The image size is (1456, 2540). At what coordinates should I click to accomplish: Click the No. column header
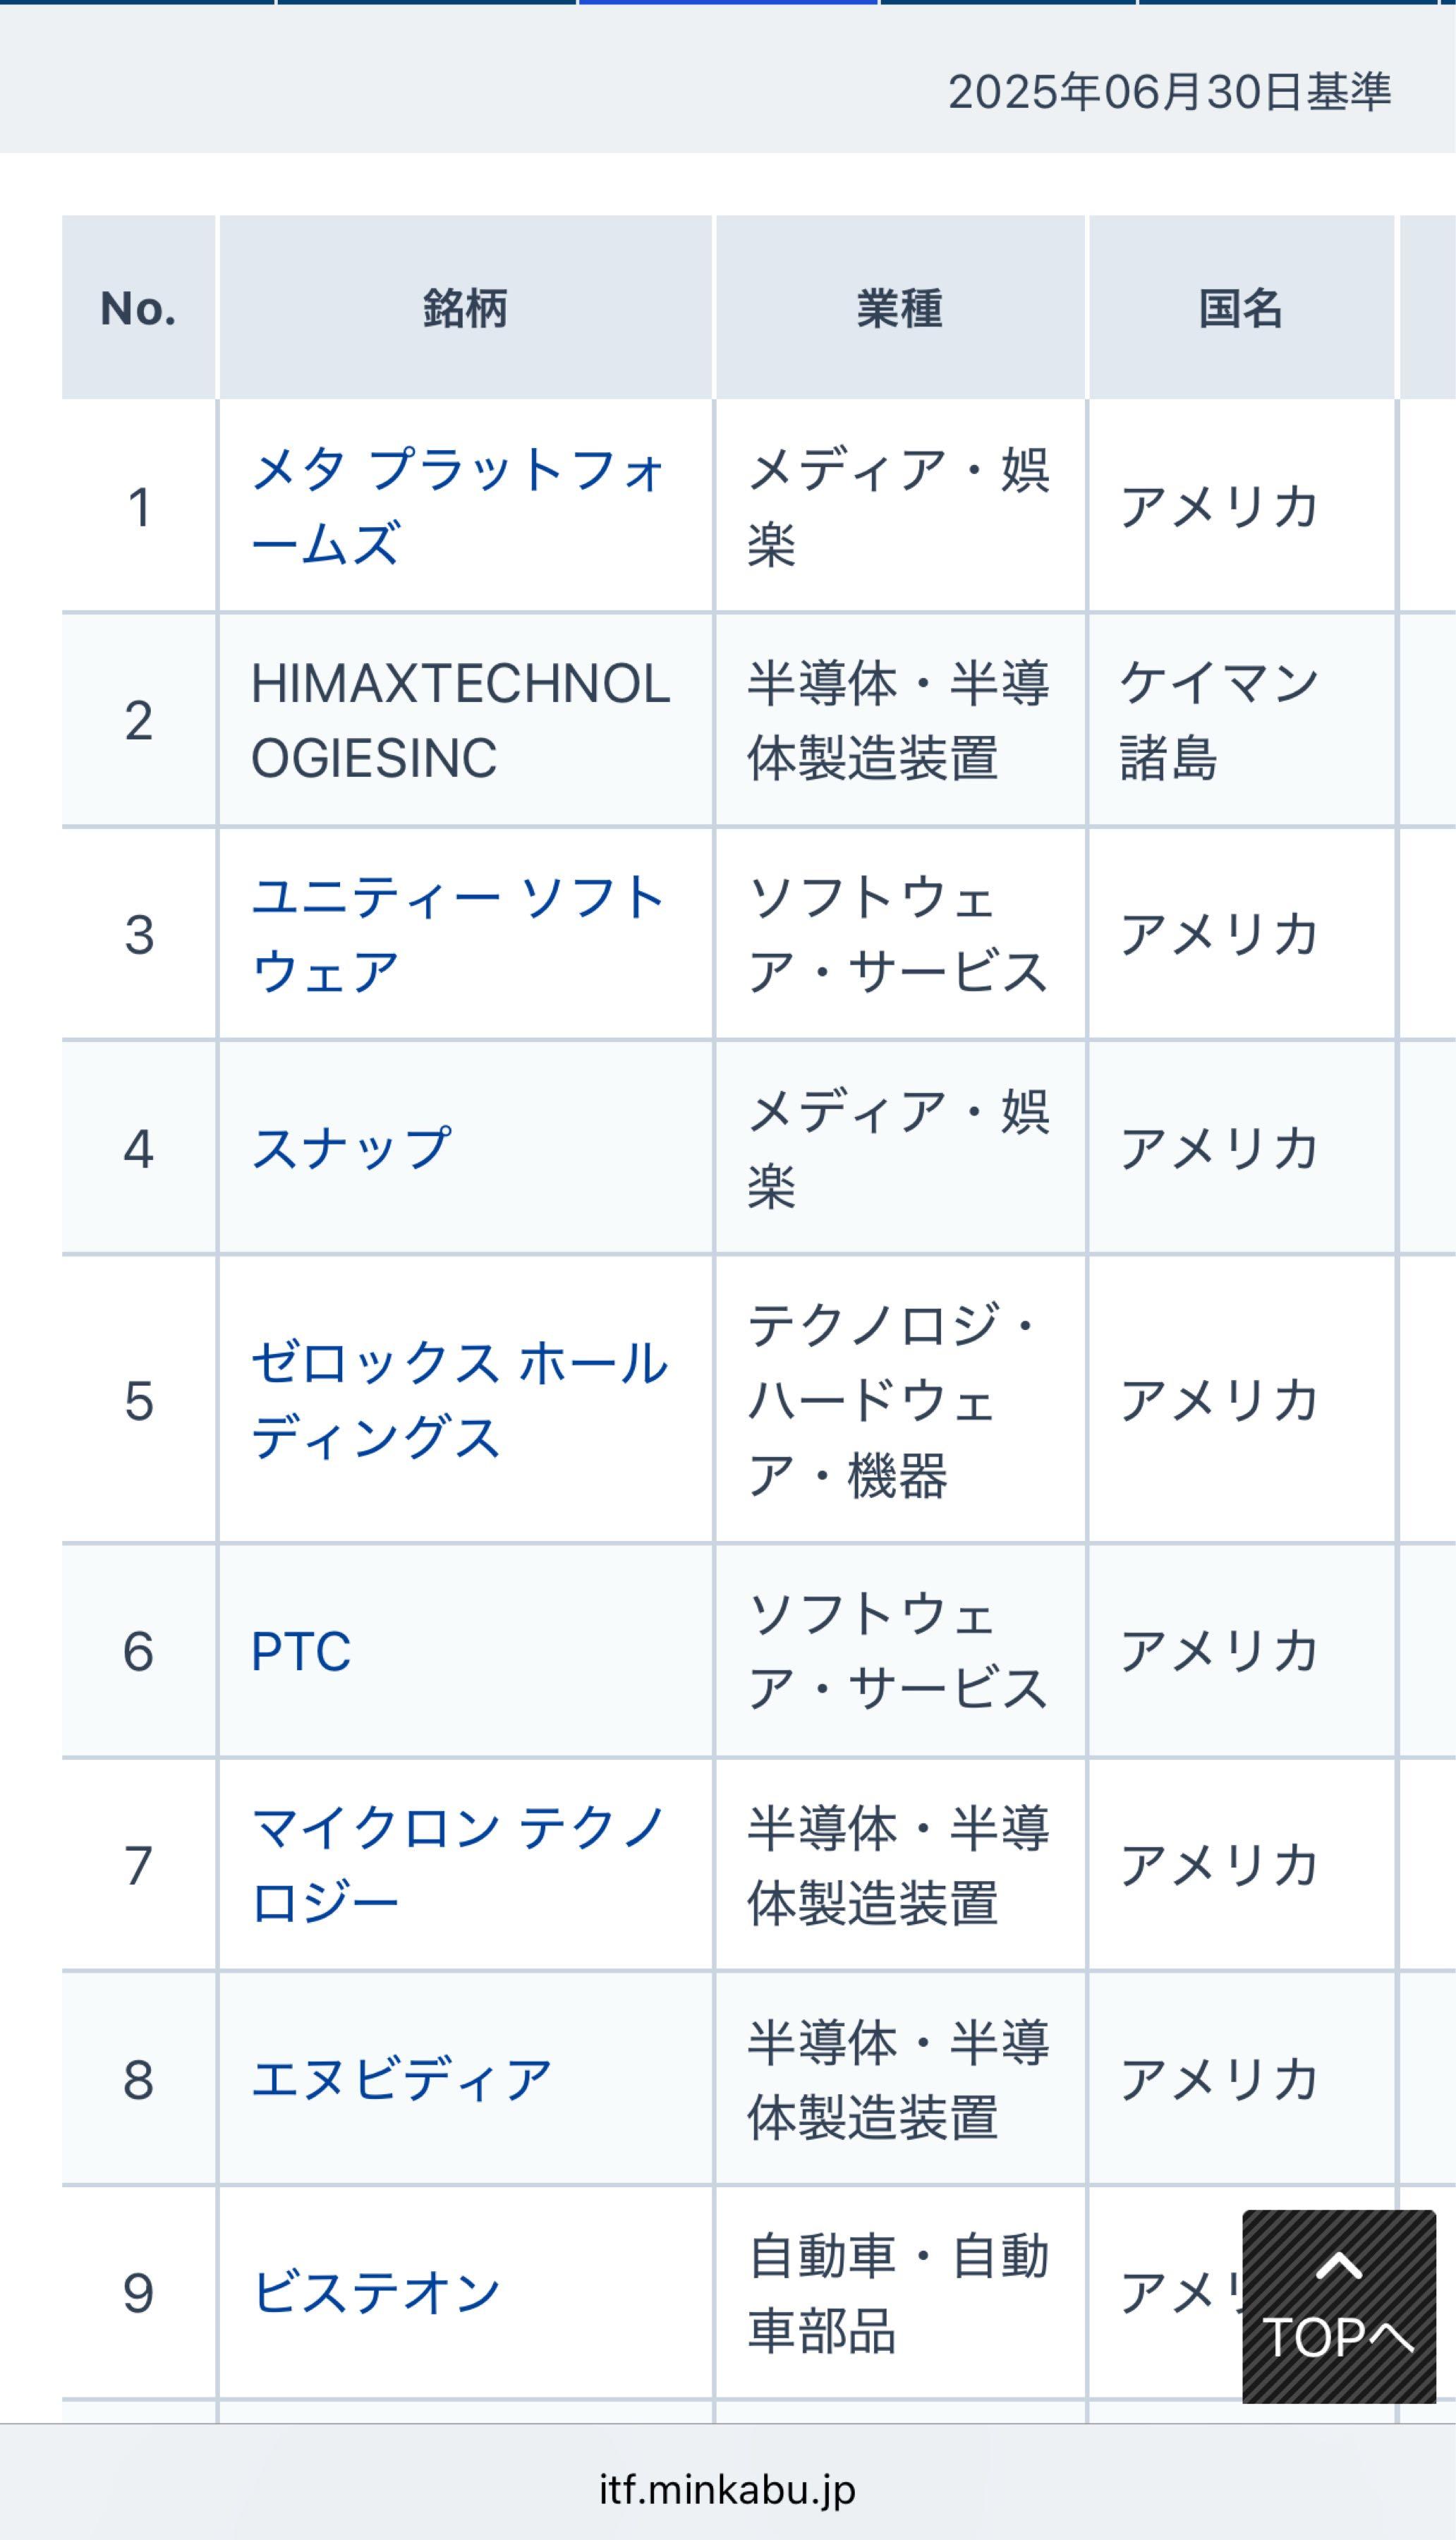pos(139,308)
